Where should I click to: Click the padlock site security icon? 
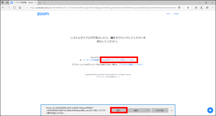point(27,8)
